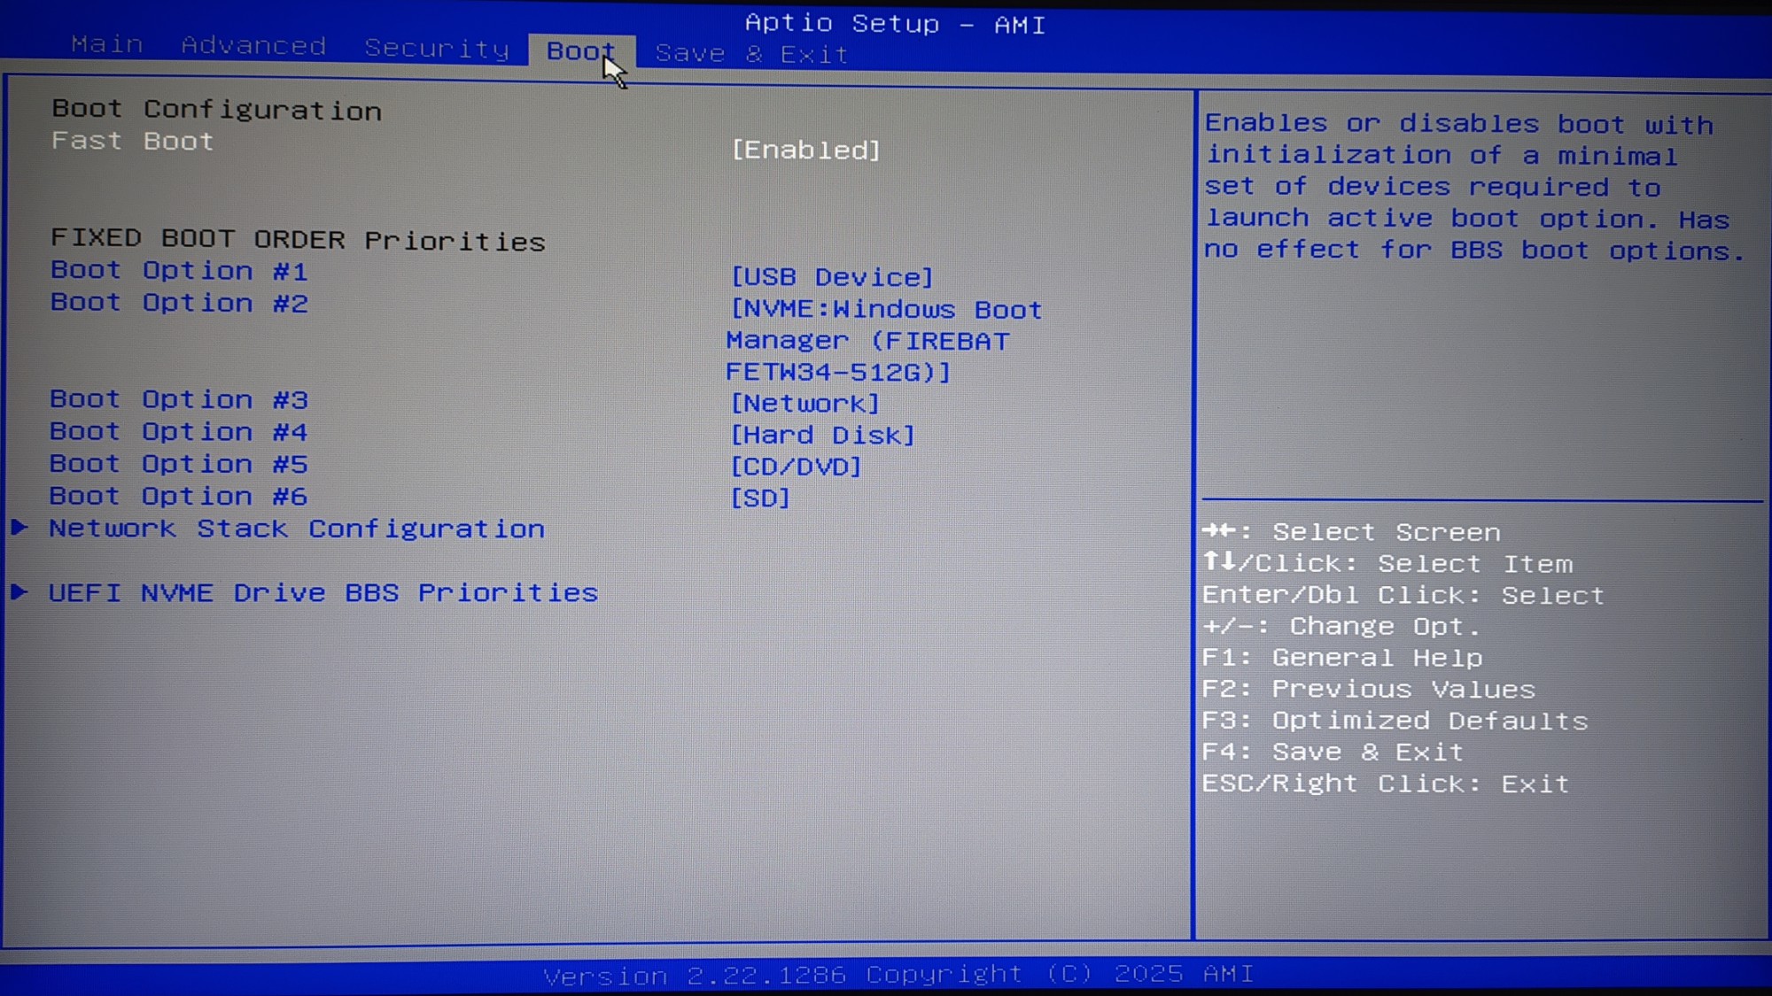Screen dimensions: 1772x996
Task: Go to the Security tab
Action: [437, 49]
